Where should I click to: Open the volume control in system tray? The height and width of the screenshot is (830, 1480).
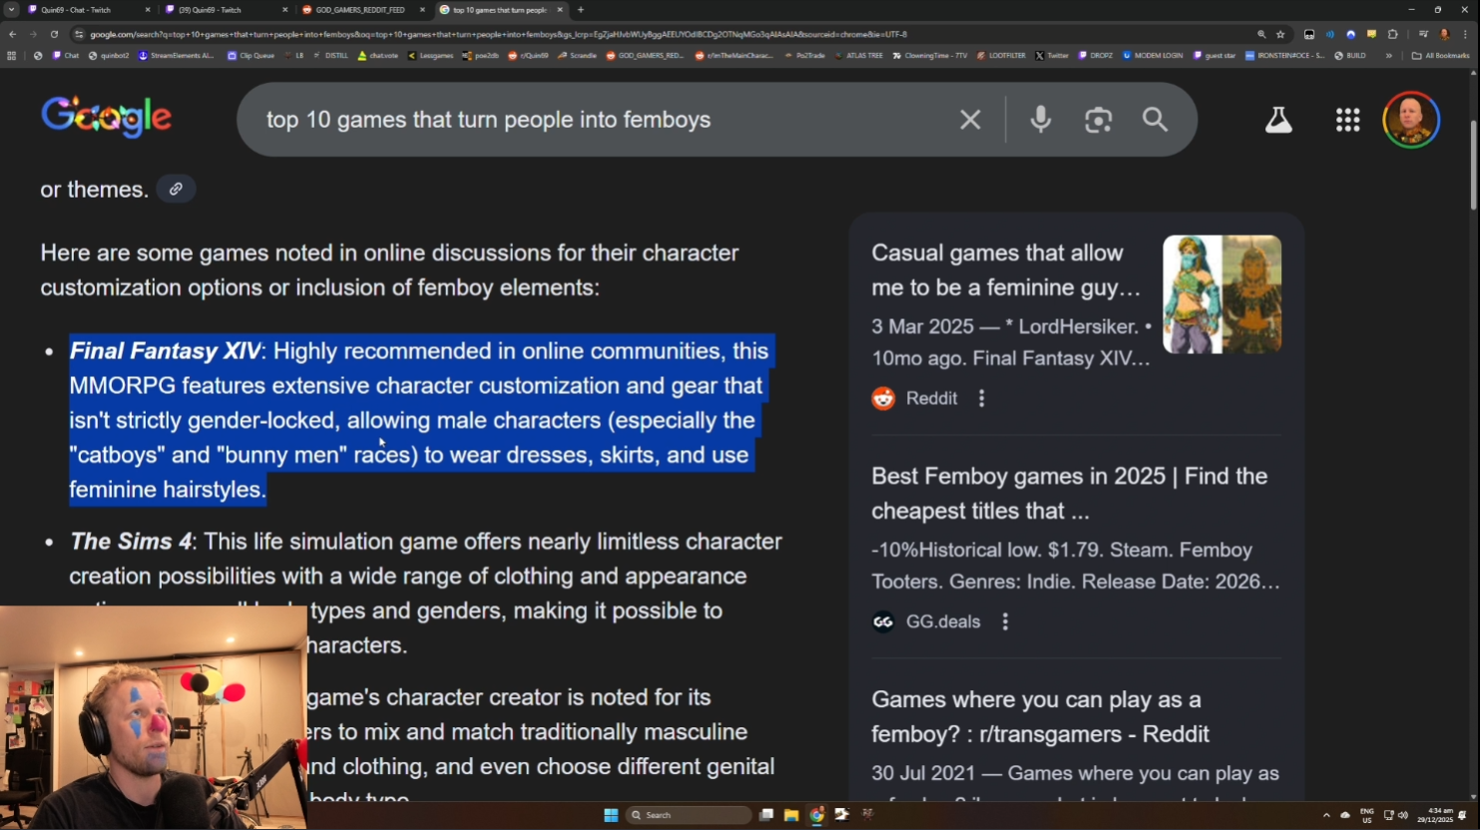pos(1403,815)
